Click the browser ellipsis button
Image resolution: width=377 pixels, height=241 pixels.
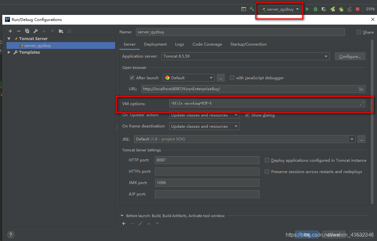(x=221, y=78)
